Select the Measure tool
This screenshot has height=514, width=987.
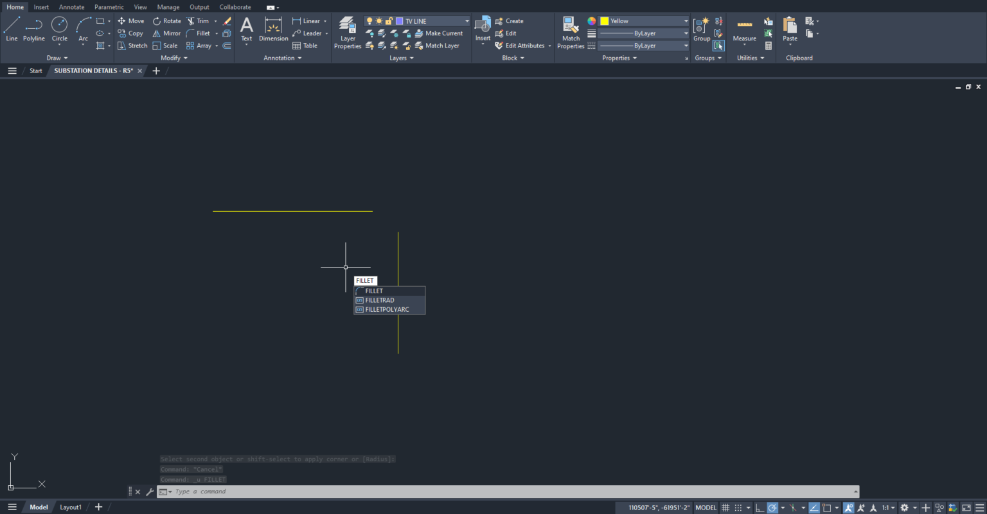pyautogui.click(x=744, y=29)
